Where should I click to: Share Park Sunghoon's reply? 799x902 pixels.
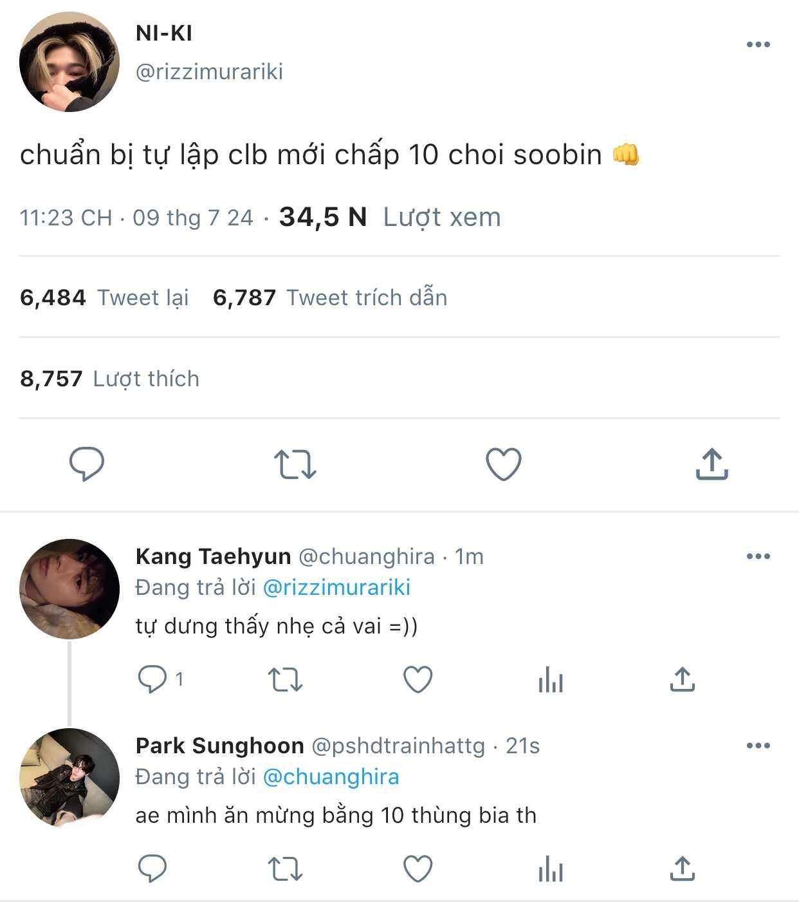click(x=682, y=869)
